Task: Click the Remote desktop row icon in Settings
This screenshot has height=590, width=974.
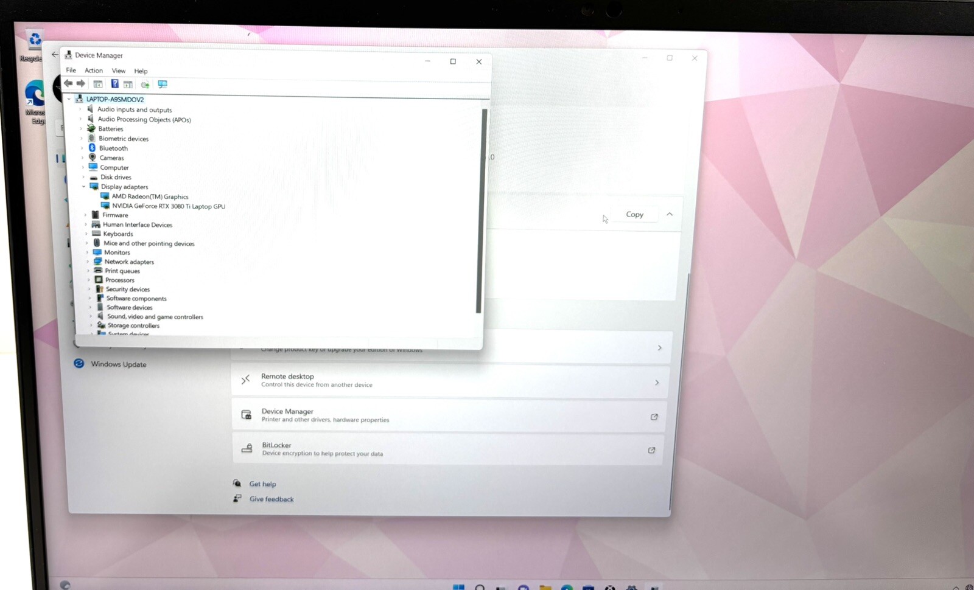Action: 245,380
